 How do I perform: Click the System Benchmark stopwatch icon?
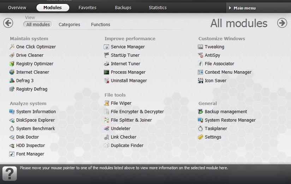(12, 129)
